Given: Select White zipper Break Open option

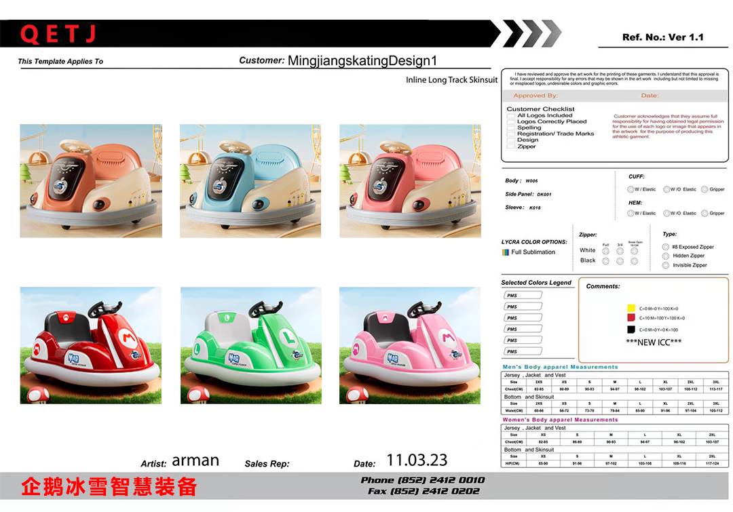Looking at the screenshot, I should click(x=635, y=252).
